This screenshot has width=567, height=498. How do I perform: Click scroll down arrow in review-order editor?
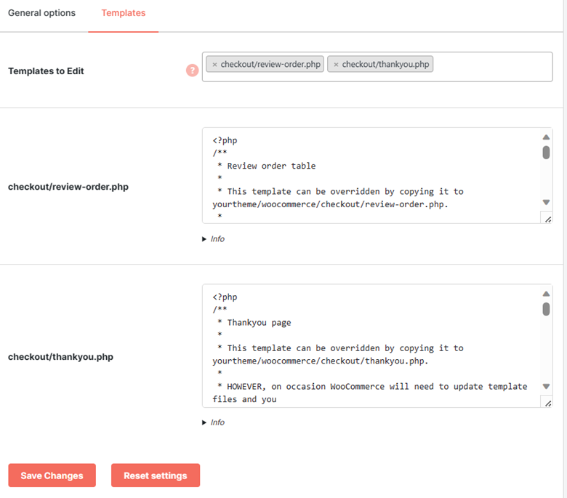(546, 202)
